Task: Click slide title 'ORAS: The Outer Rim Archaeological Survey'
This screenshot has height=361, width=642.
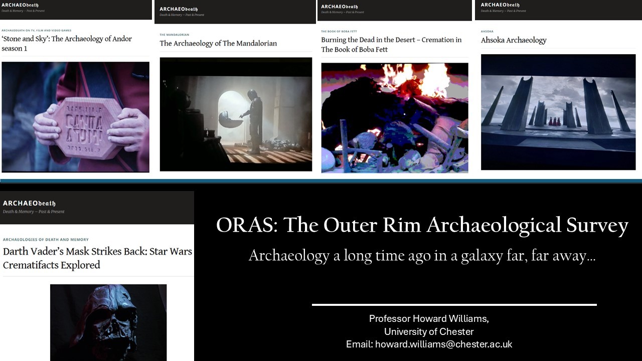Action: (422, 226)
